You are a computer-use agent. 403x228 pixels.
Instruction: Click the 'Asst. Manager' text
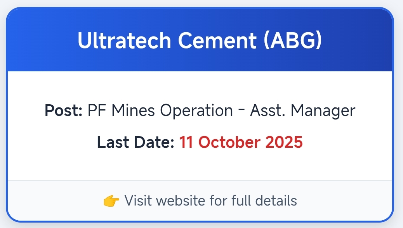(x=303, y=111)
